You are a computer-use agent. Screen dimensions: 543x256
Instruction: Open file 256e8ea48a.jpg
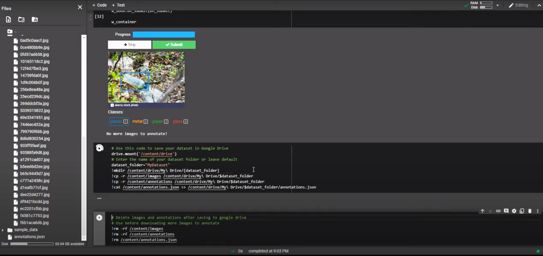(x=34, y=89)
